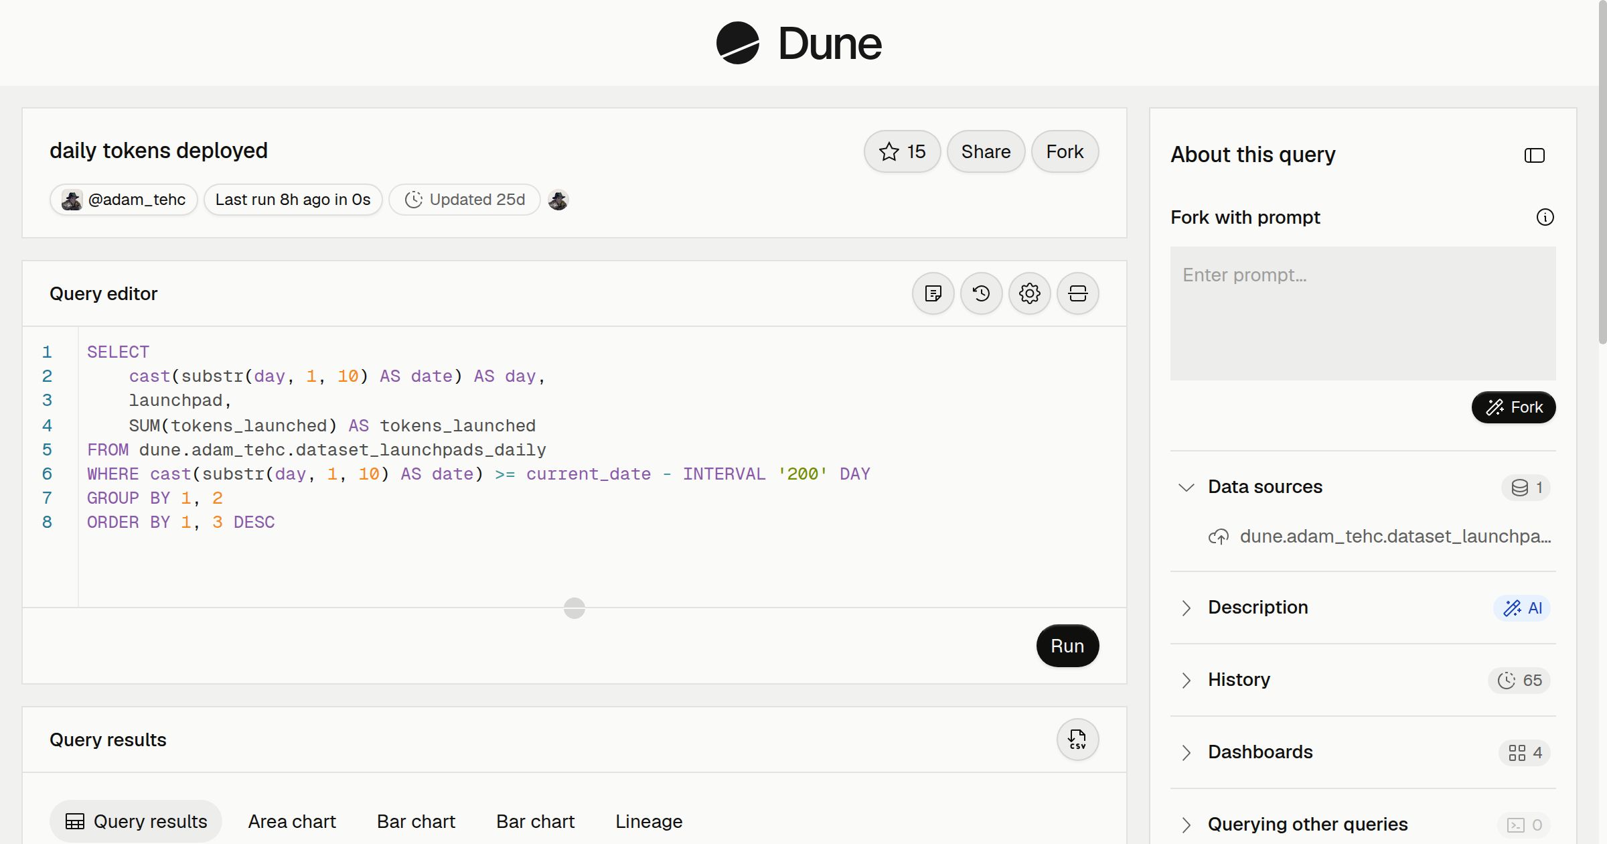Screen dimensions: 1607x844
Task: Click the page vertical scrollbar
Action: [1602, 171]
